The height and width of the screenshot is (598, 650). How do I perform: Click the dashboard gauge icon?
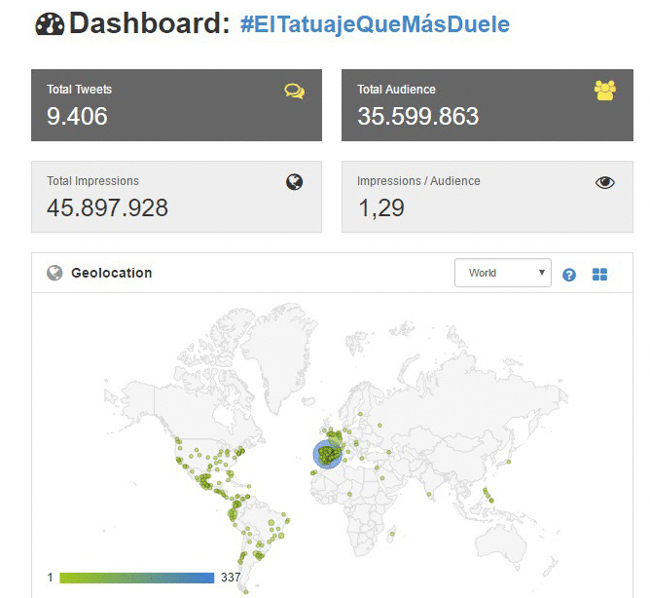tap(50, 24)
